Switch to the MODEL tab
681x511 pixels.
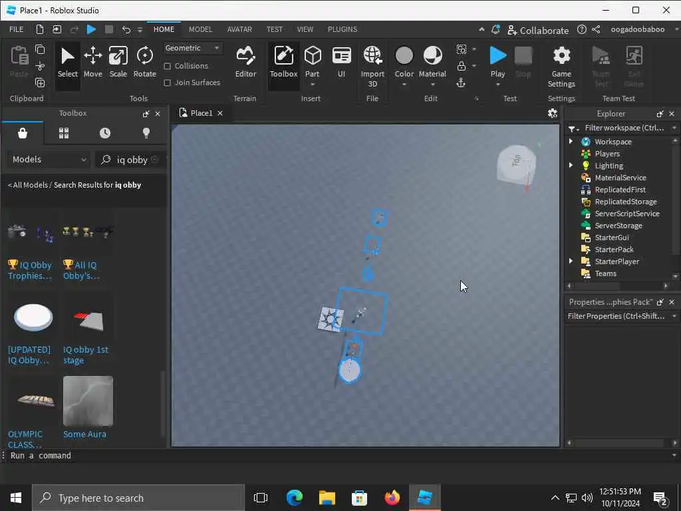(200, 29)
